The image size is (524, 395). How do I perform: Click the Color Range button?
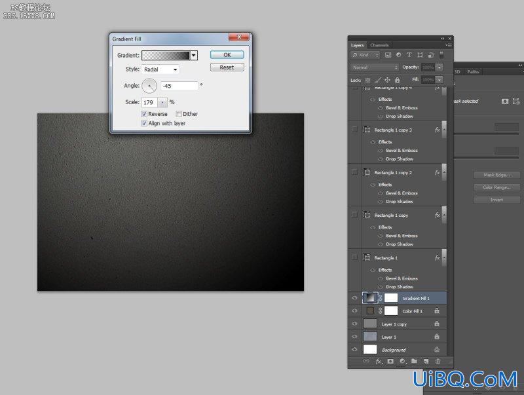496,187
